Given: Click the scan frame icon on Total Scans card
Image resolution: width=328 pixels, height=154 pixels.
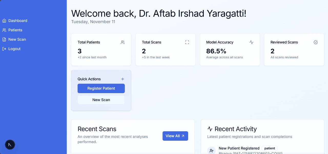Looking at the screenshot, I should 187,42.
